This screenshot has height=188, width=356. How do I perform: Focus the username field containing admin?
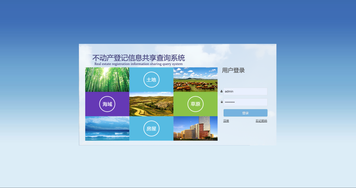[245, 91]
